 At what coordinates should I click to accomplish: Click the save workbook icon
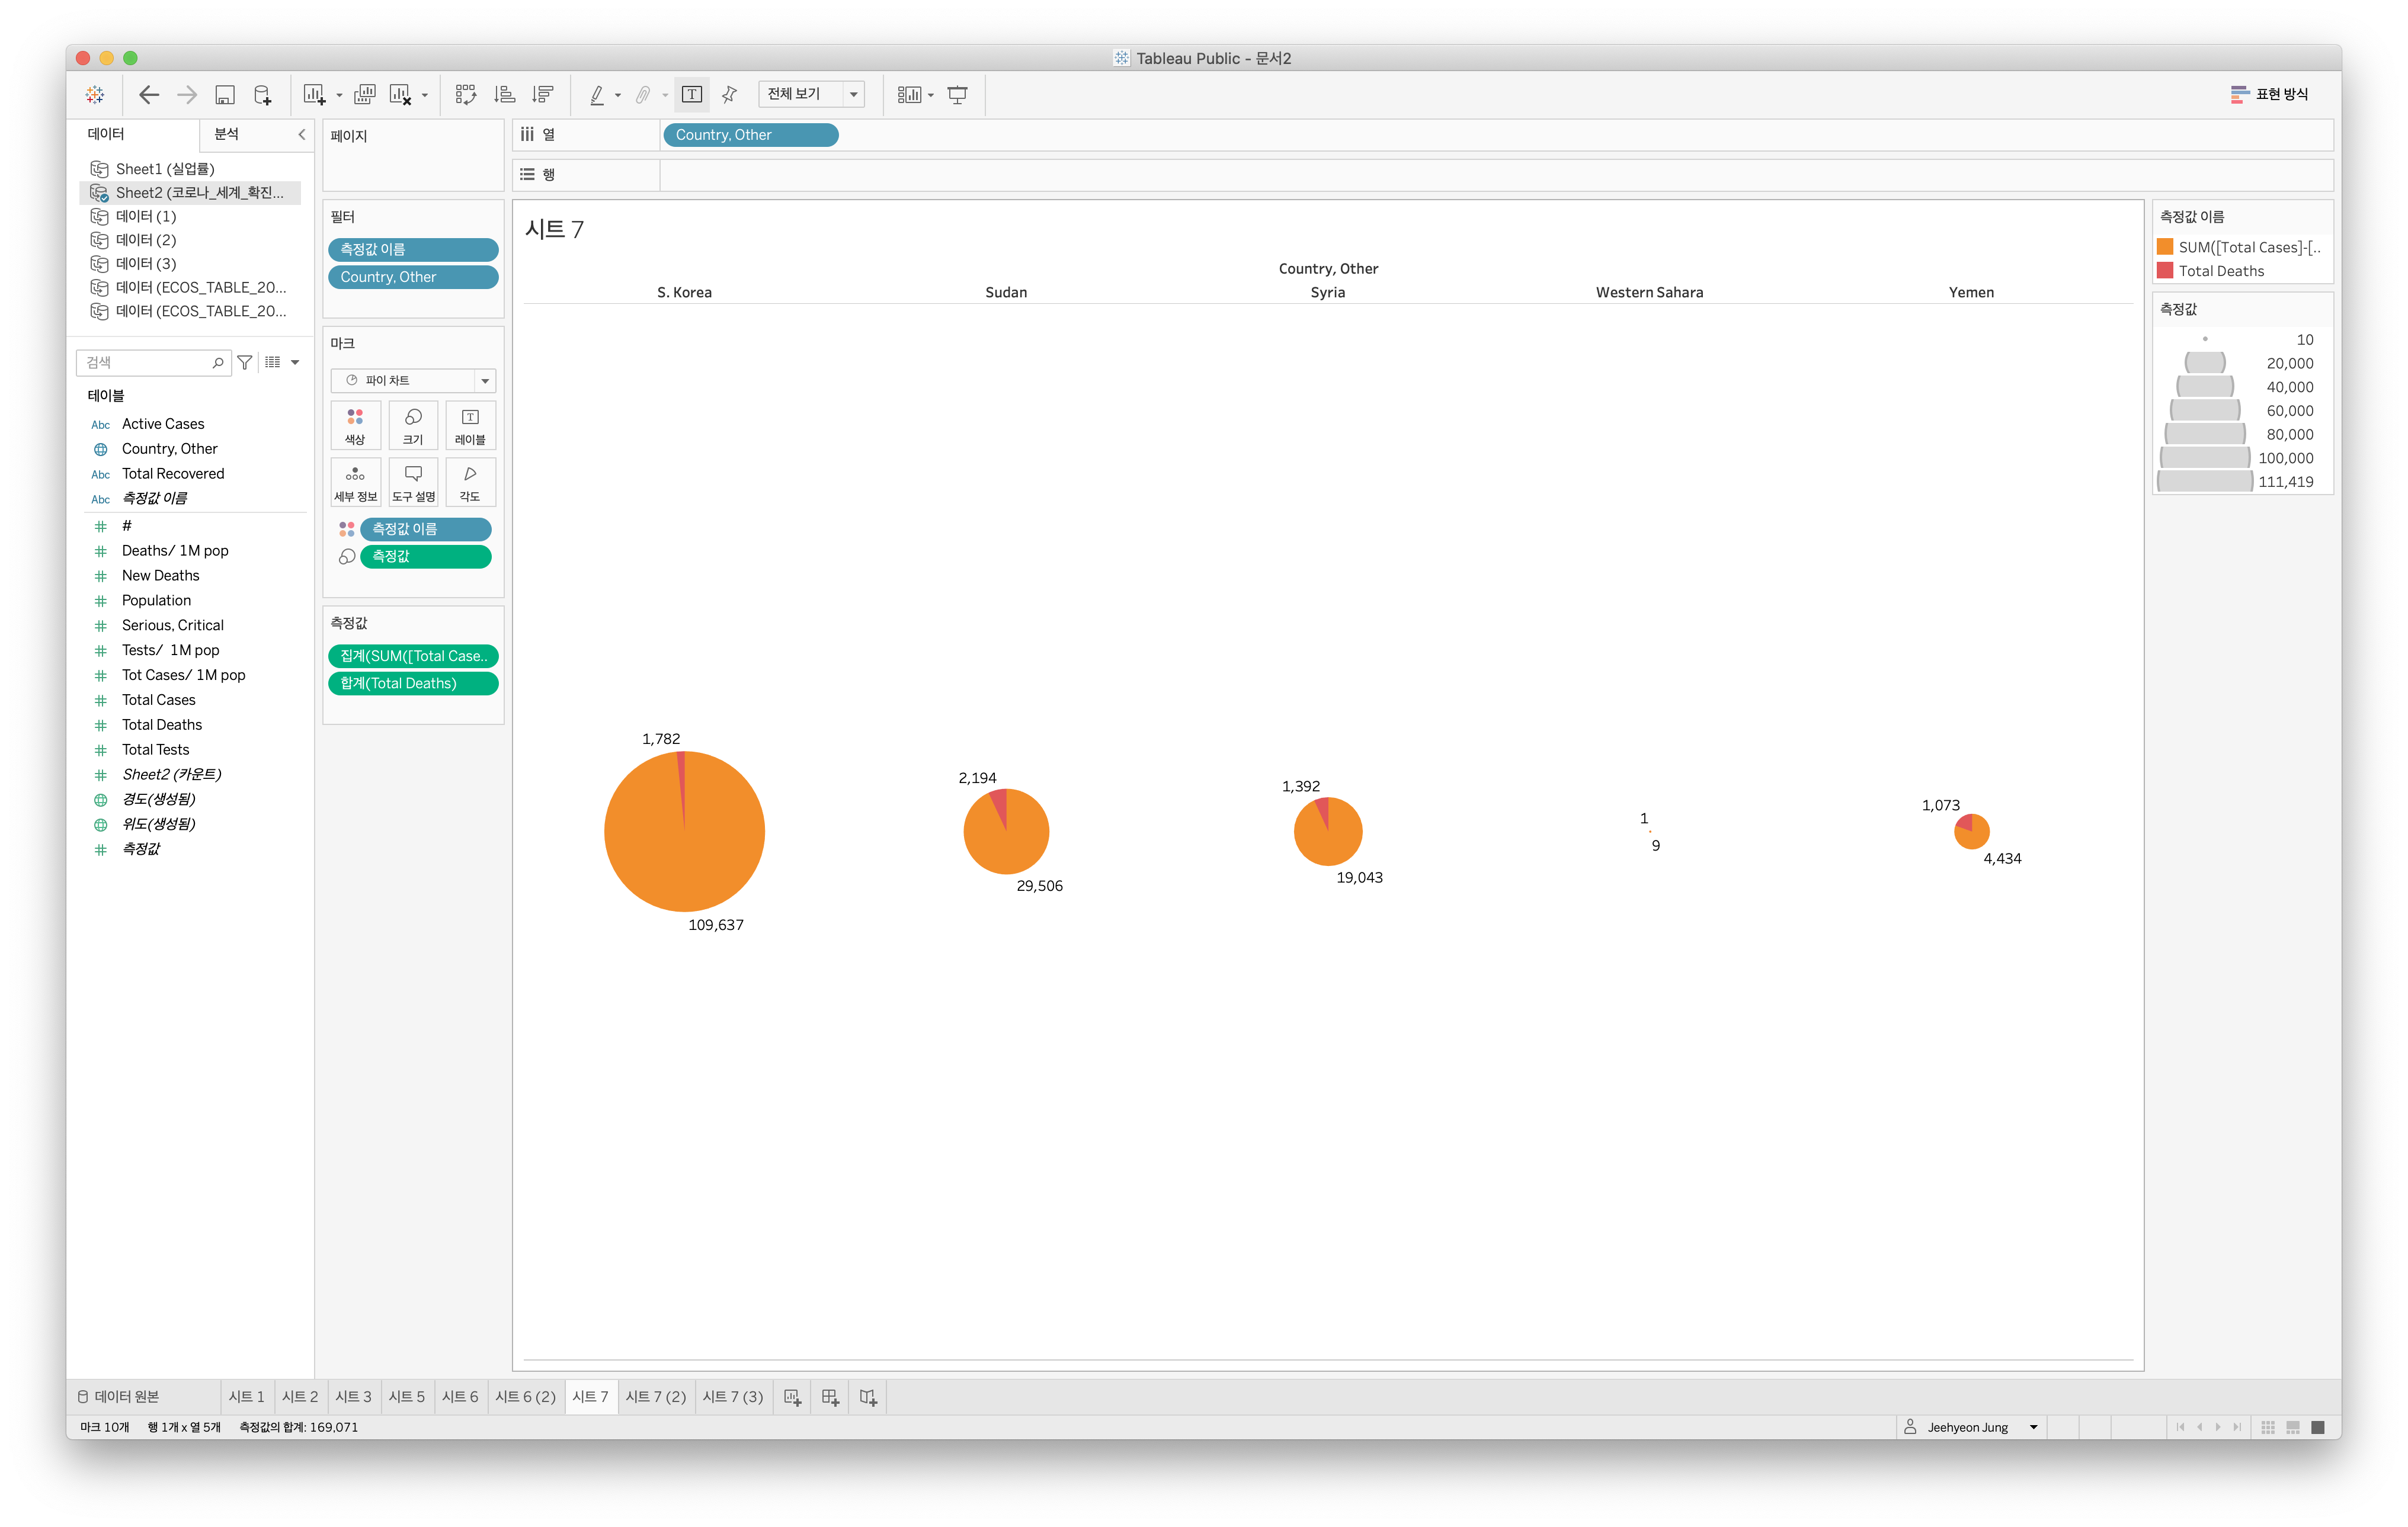click(x=225, y=95)
